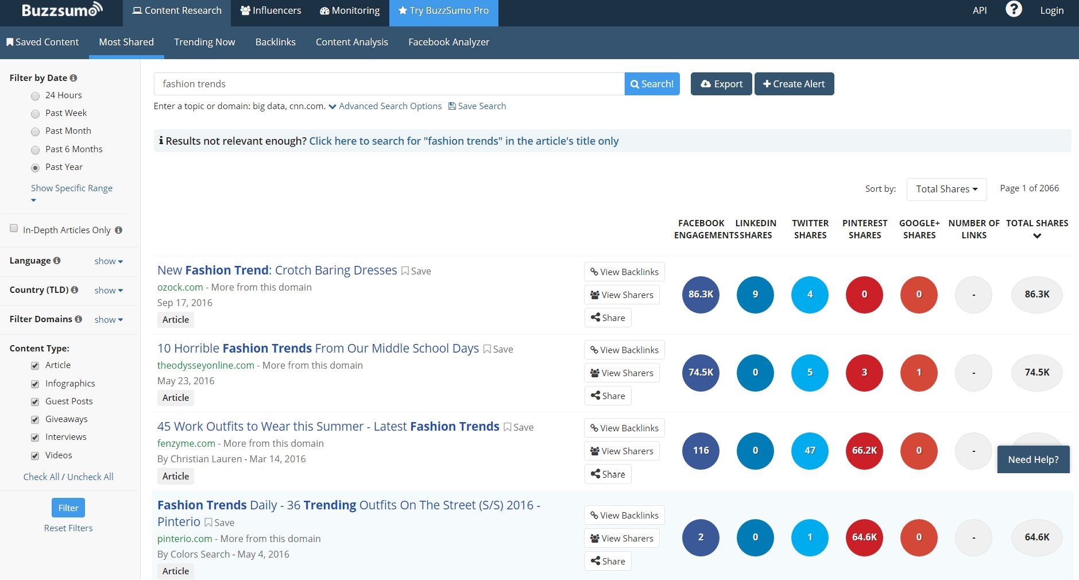Click the 86.3K Facebook engagements circle
The width and height of the screenshot is (1079, 580).
(x=701, y=295)
